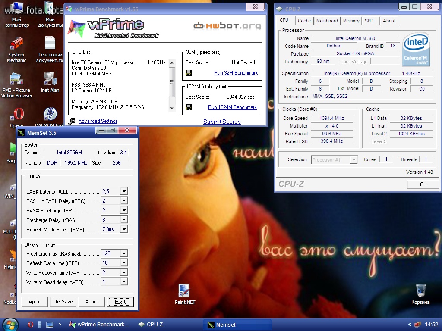This screenshot has height=331, width=442.
Task: Open the CAS# Latency (tCL) dropdown
Action: pos(124,191)
